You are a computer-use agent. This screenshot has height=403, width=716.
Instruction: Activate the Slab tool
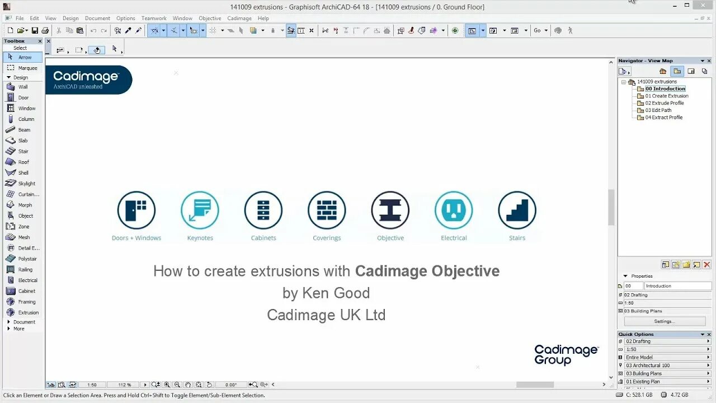pyautogui.click(x=22, y=140)
